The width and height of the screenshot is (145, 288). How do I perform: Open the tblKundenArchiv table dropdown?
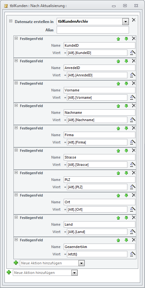(x=125, y=22)
